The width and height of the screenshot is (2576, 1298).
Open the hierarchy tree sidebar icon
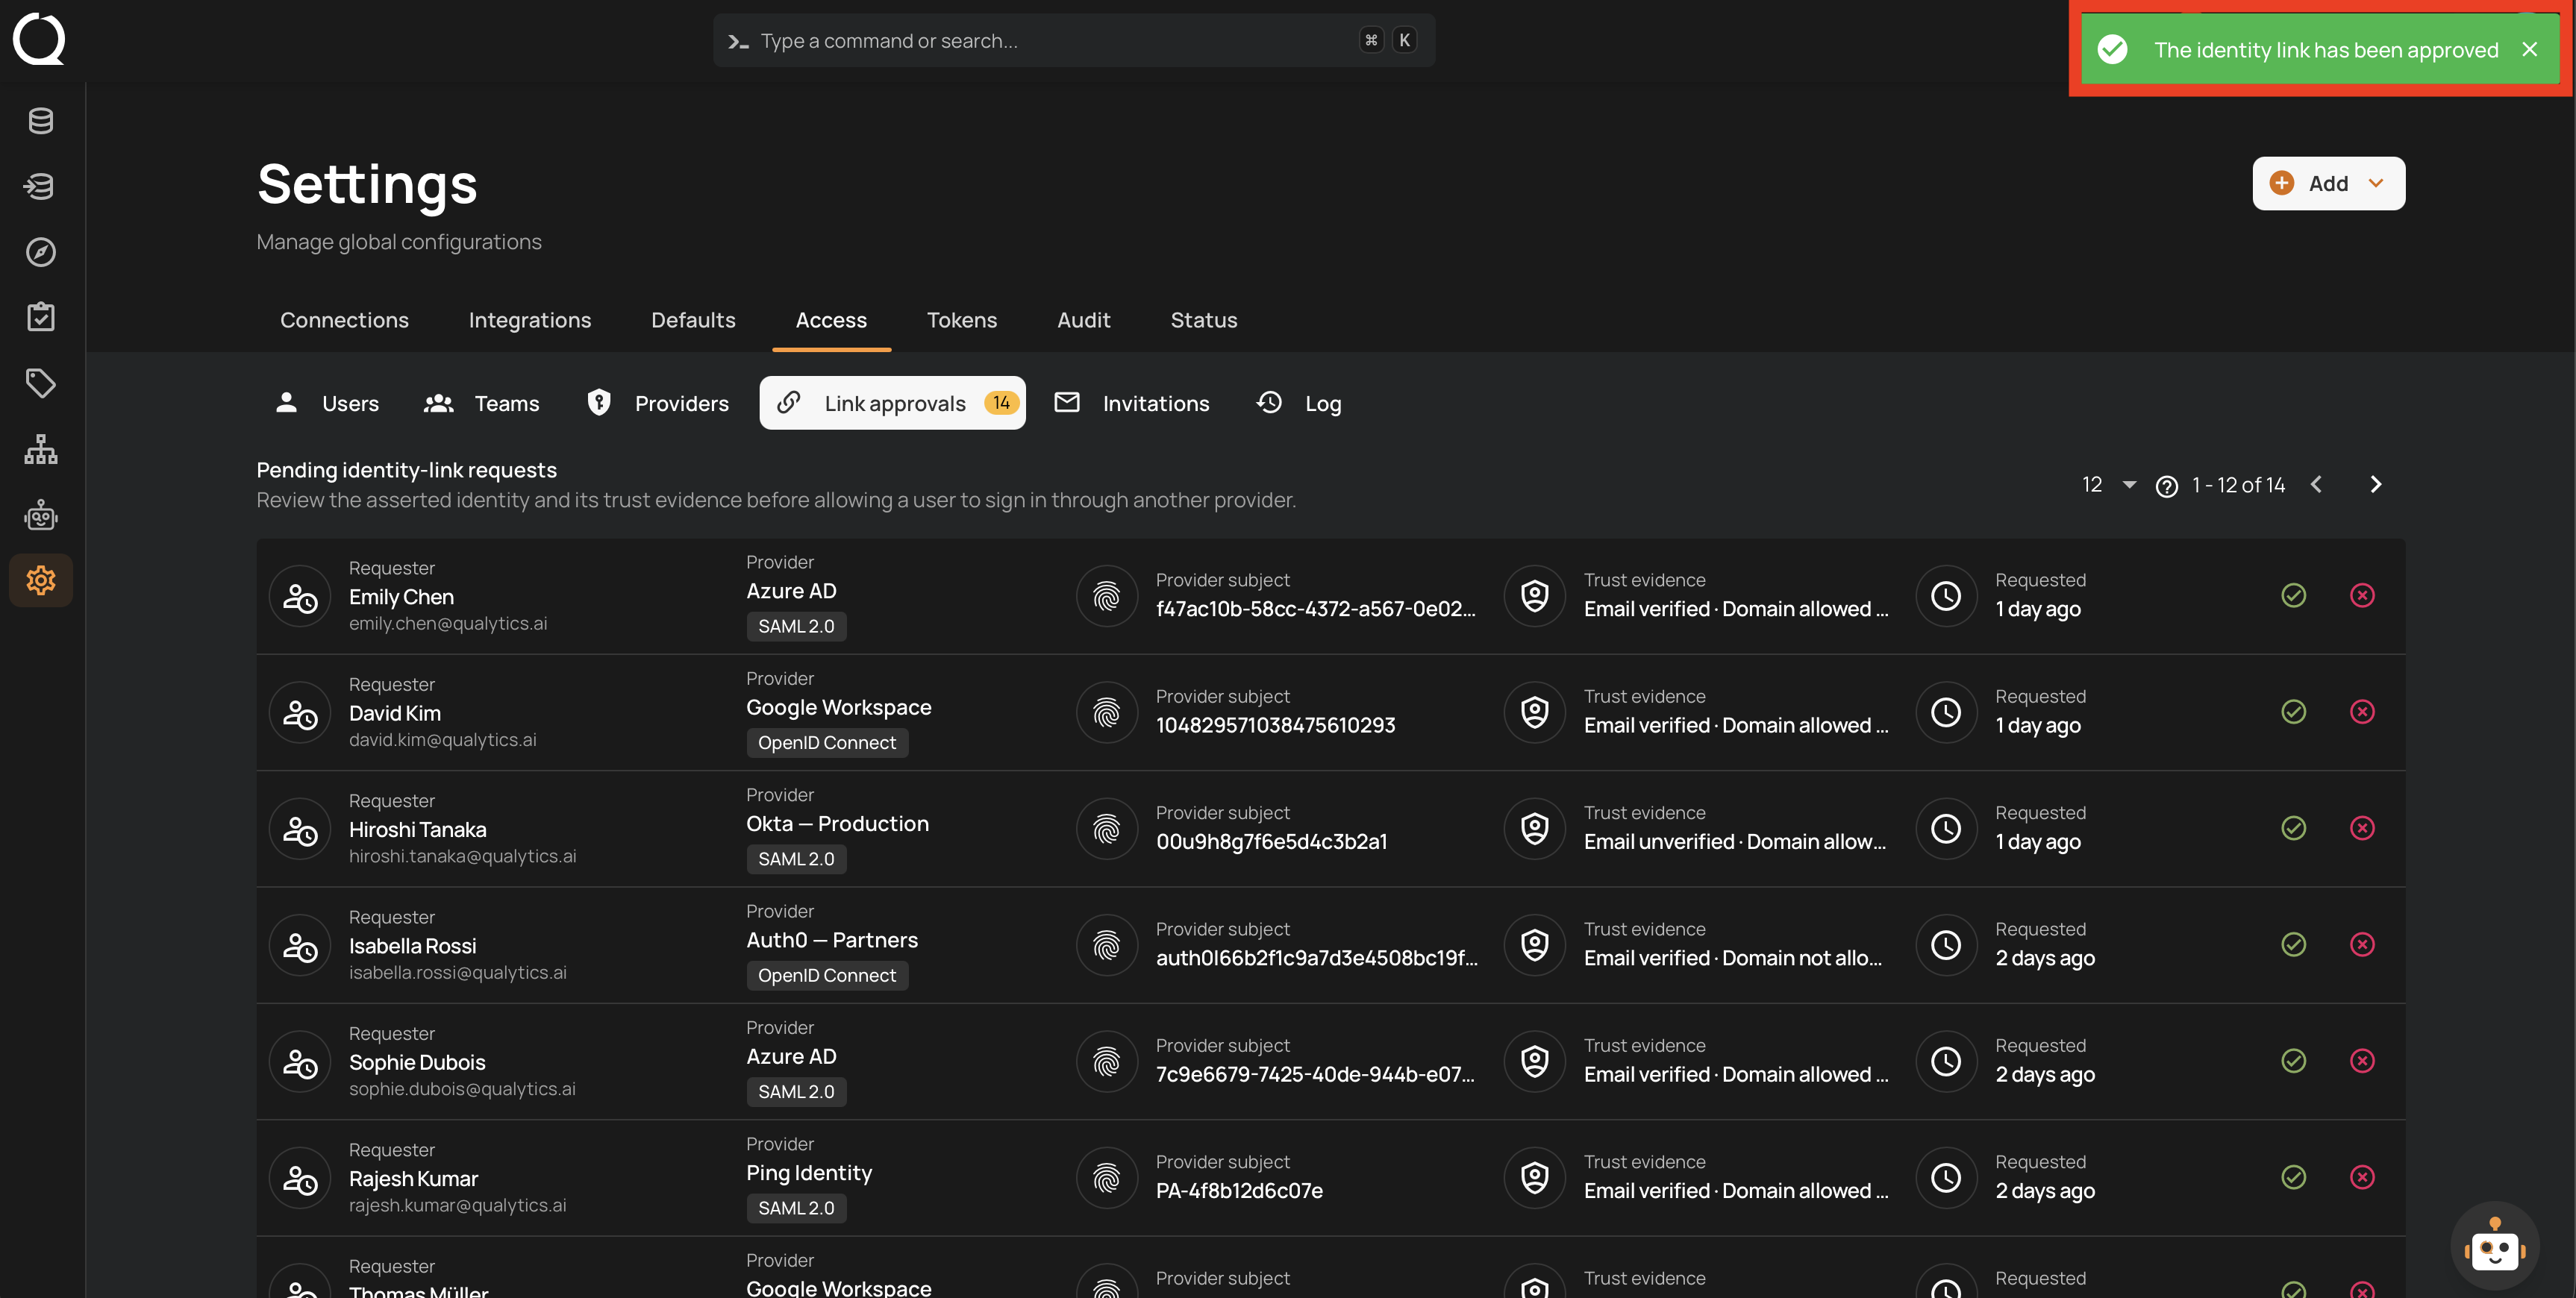click(x=41, y=449)
